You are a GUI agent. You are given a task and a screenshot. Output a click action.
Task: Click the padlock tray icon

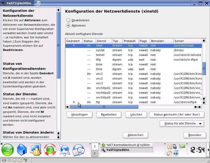pyautogui.click(x=175, y=146)
